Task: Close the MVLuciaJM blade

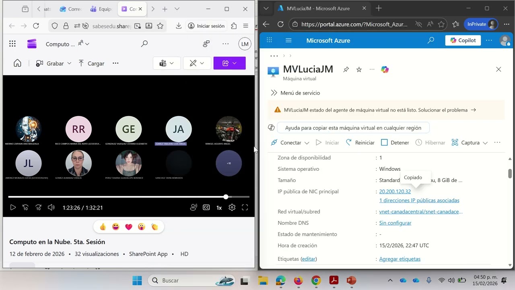Action: click(x=499, y=69)
